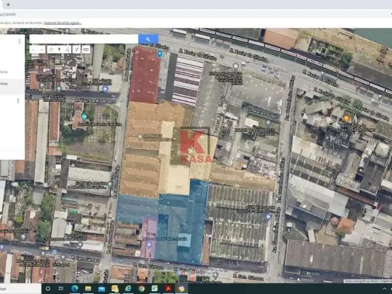Select the Measure distances ruler tool
The image size is (392, 294).
coord(86,50)
